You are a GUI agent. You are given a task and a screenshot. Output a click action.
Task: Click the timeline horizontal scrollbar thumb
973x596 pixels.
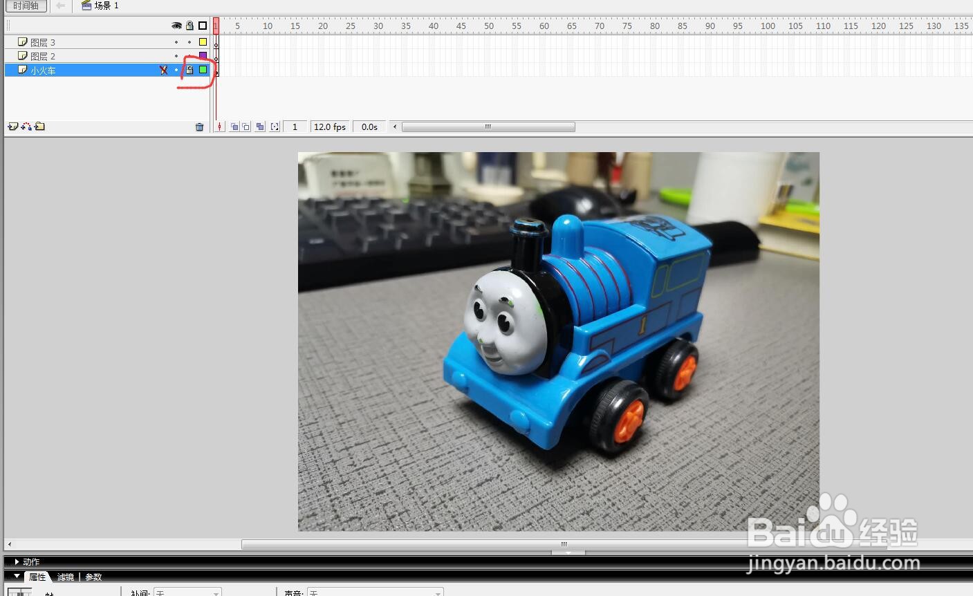488,127
